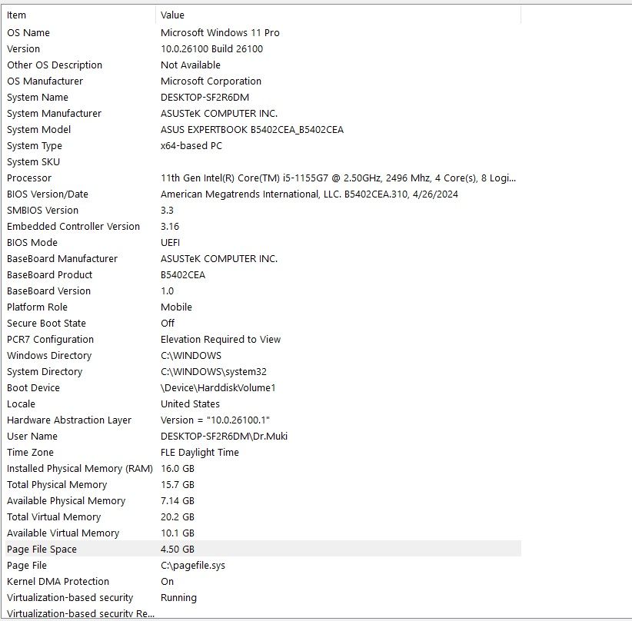Select the System Manufacturer row
This screenshot has width=632, height=621.
(x=263, y=113)
